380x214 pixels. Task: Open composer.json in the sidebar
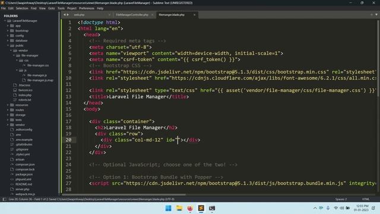25,165
